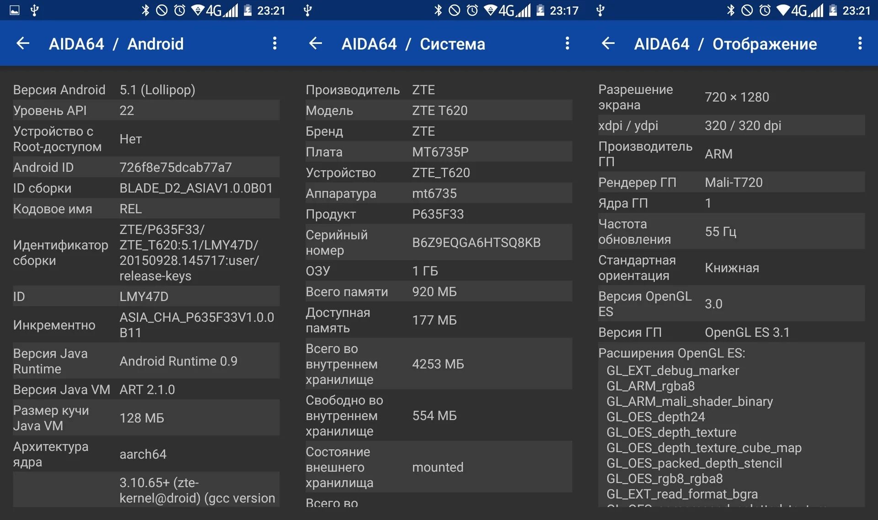Open three-dot menu in AIDA64 / Система screen
This screenshot has width=878, height=520.
click(567, 43)
